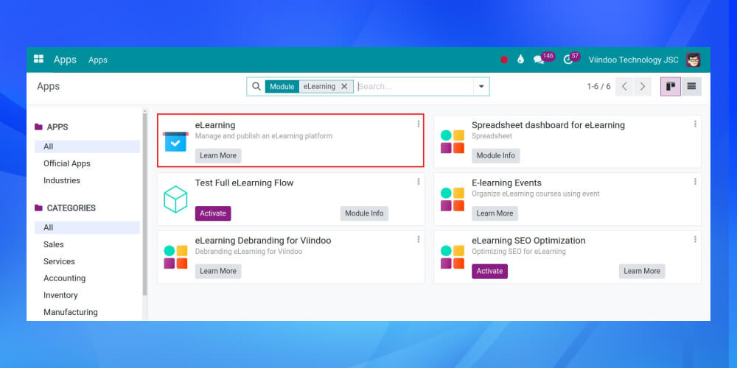Open options menu on eLearning SEO Optimization

click(695, 239)
